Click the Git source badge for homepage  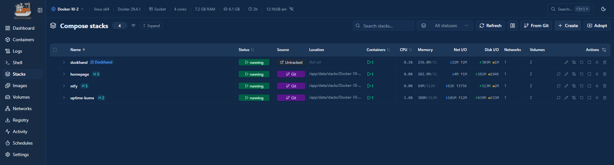click(x=291, y=74)
